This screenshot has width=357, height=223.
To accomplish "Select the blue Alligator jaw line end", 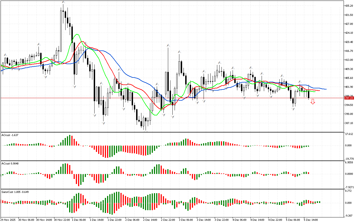I will (325, 89).
